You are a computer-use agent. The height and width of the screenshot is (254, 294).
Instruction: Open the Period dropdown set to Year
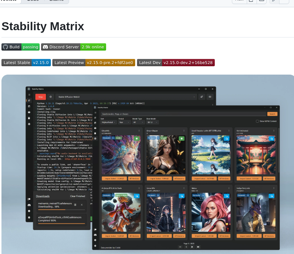pyautogui.click(x=124, y=122)
